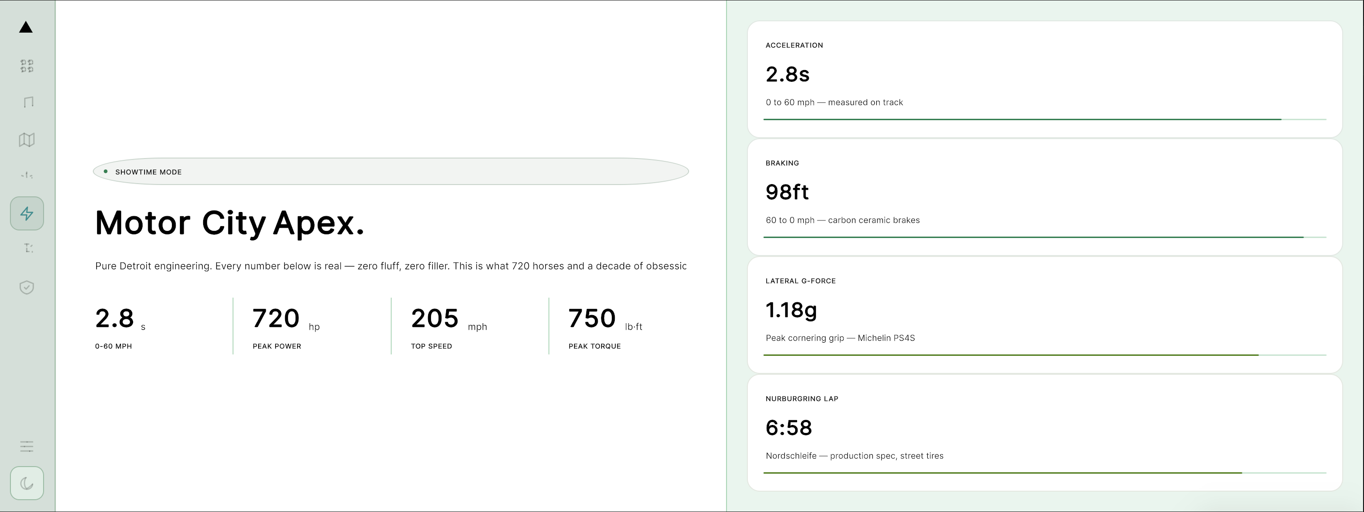Click the Motor City Apex heading
The height and width of the screenshot is (512, 1364).
(x=230, y=223)
